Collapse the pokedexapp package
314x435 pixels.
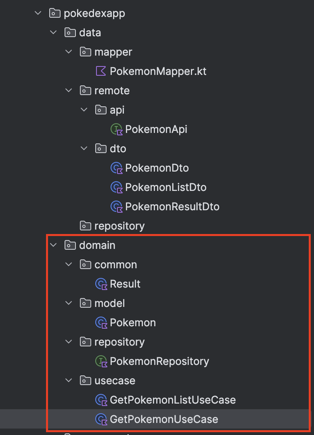click(38, 13)
